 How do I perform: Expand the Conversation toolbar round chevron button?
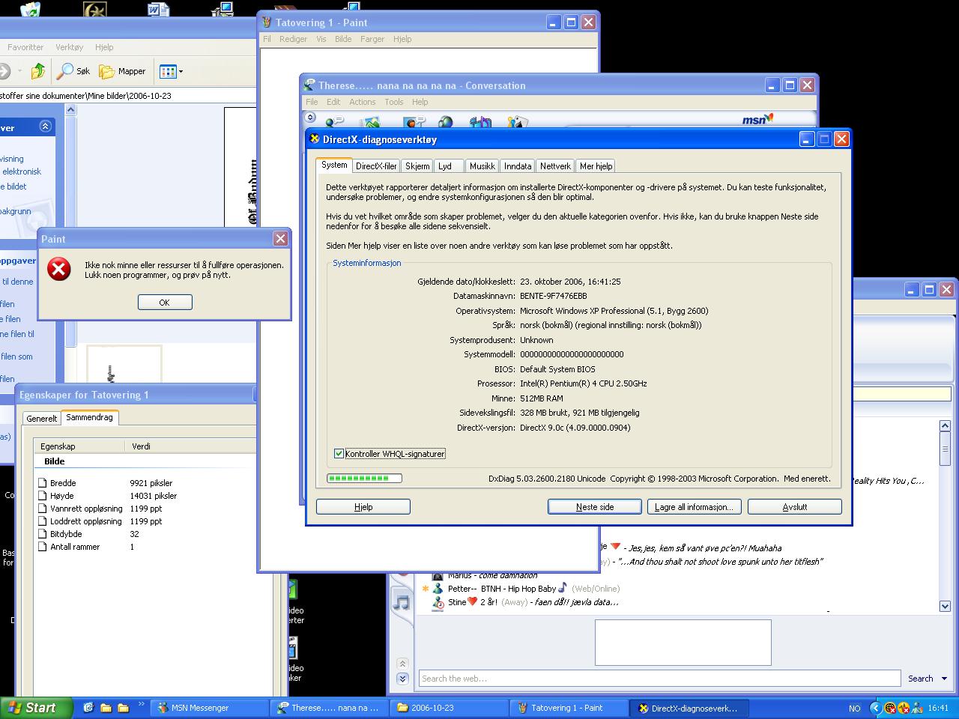(x=310, y=118)
